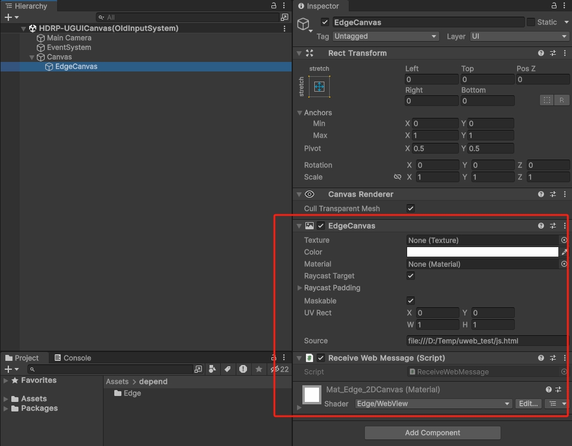
Task: Open presets for the Canvas Renderer component
Action: [553, 194]
